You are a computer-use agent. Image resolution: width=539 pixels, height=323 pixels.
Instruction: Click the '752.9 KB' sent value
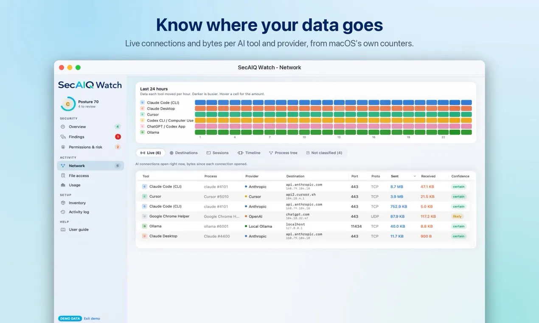point(399,207)
